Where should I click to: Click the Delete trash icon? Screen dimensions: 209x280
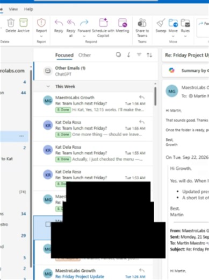click(x=11, y=23)
